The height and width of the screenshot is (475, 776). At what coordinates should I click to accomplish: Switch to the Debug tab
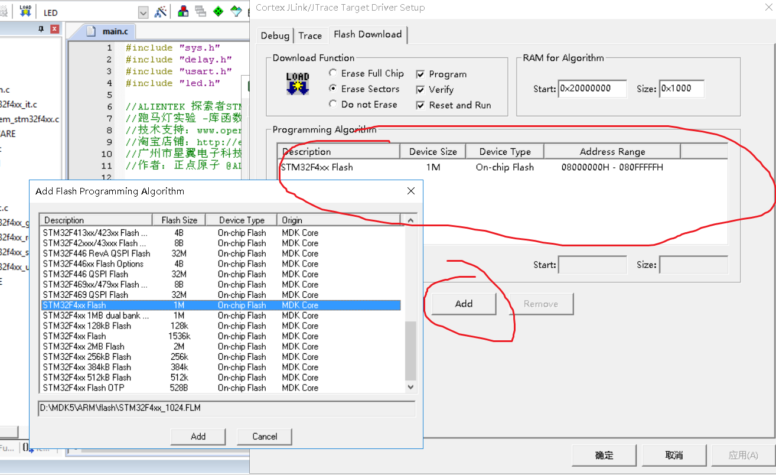[x=275, y=35]
